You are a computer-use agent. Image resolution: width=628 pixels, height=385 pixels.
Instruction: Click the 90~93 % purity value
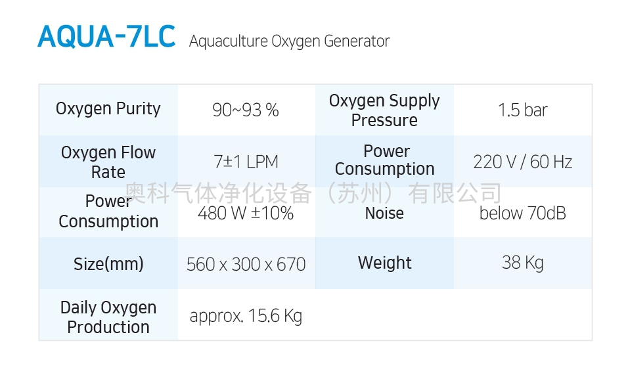coord(246,110)
